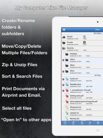Open the ReadMe.docx file name

pyautogui.click(x=76, y=84)
